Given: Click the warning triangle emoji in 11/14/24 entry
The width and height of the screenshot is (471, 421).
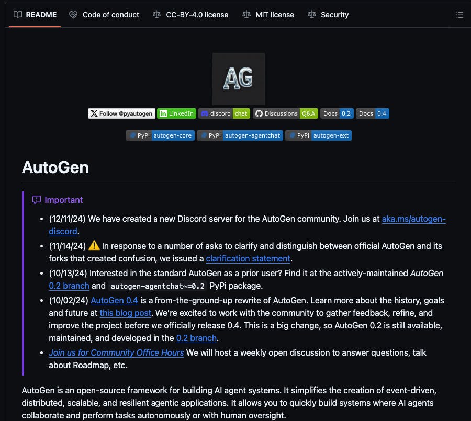Looking at the screenshot, I should point(94,246).
